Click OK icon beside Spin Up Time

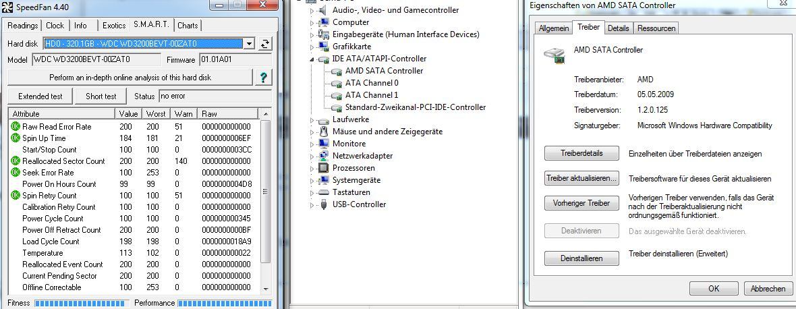point(16,138)
